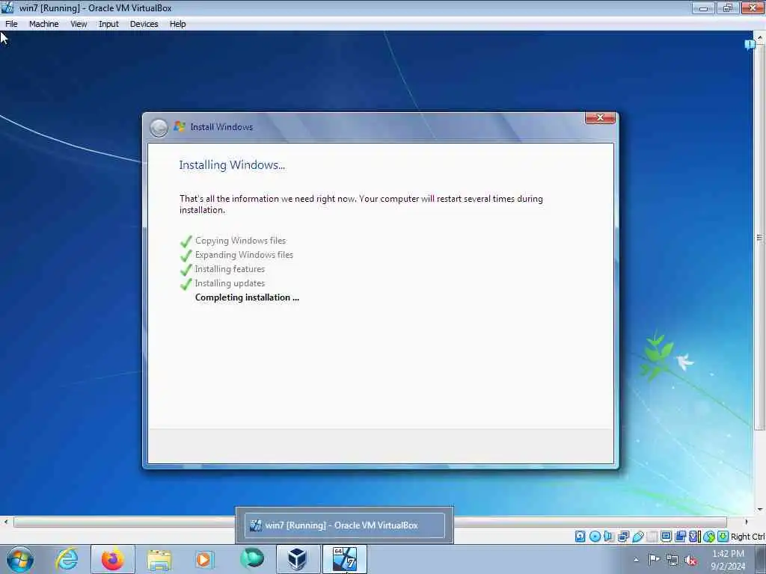766x574 pixels.
Task: Restore down the VirtualBox VM window
Action: [727, 7]
